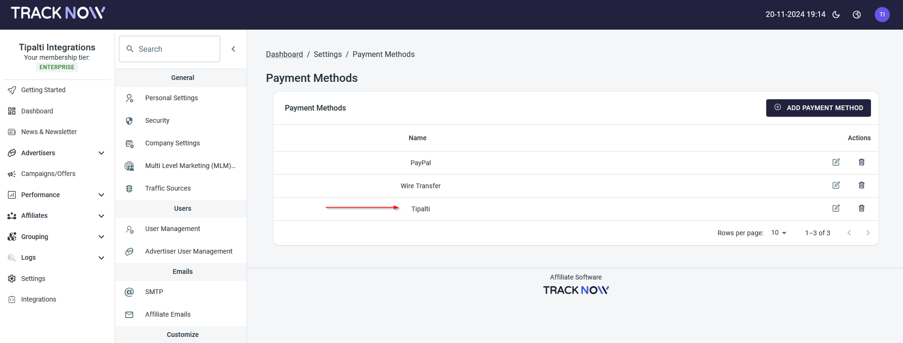The height and width of the screenshot is (343, 903).
Task: Open the TI user avatar menu
Action: click(x=882, y=15)
